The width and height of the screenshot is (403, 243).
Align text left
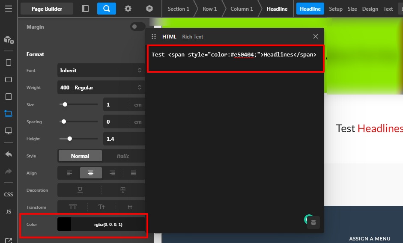pos(69,173)
